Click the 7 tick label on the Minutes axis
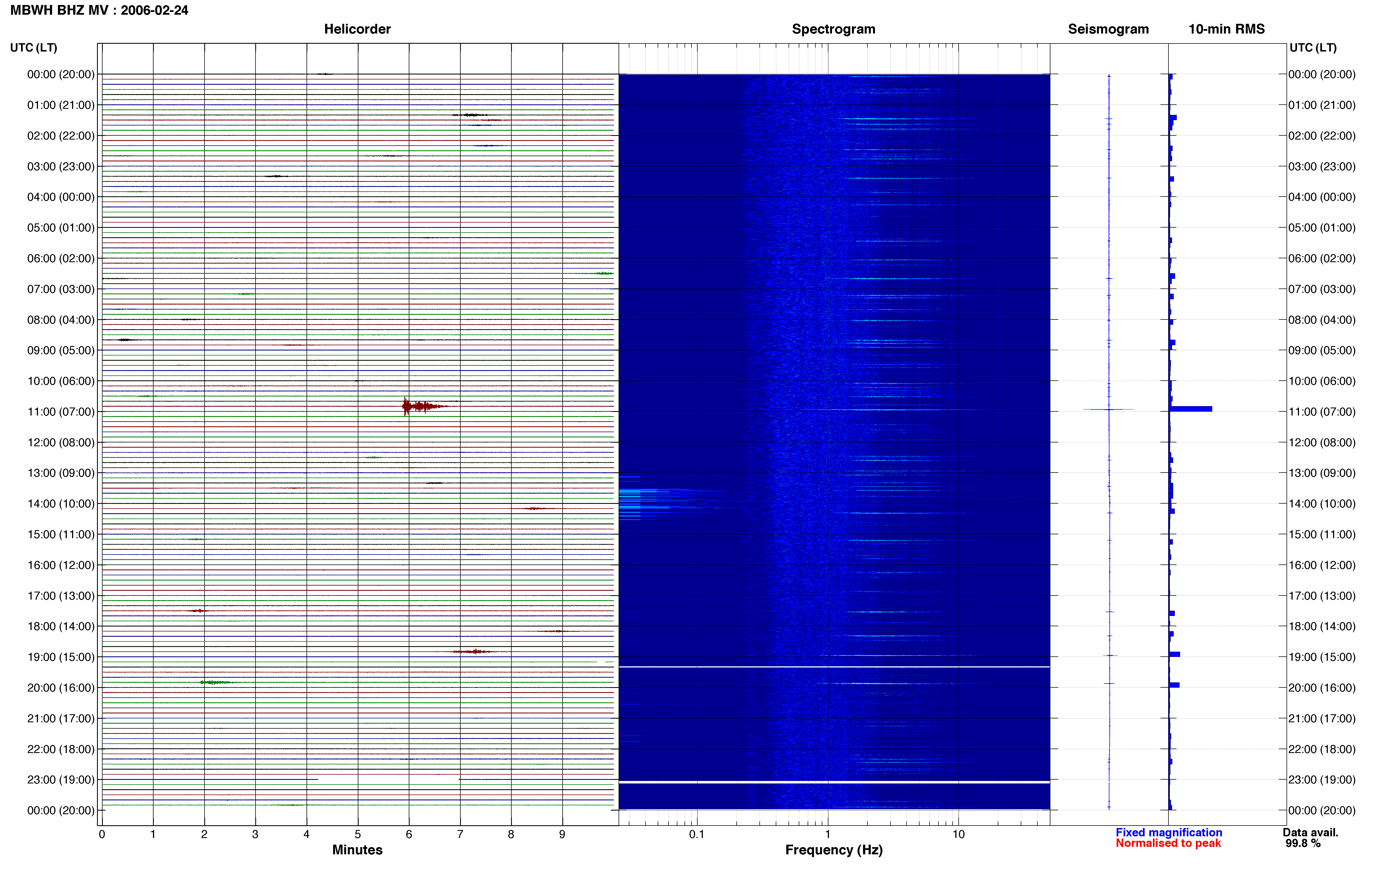 pos(460,834)
